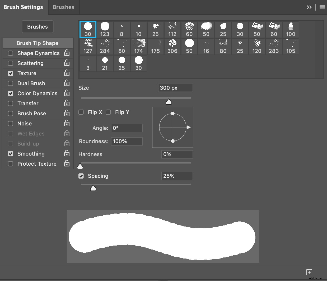Collapse the panel with double-arrow icon

coord(309,7)
